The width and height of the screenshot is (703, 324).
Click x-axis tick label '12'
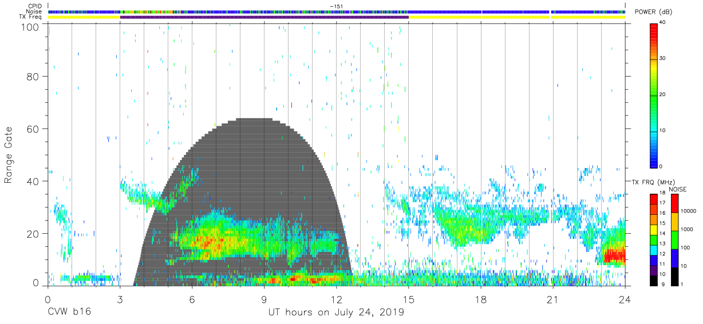point(336,299)
